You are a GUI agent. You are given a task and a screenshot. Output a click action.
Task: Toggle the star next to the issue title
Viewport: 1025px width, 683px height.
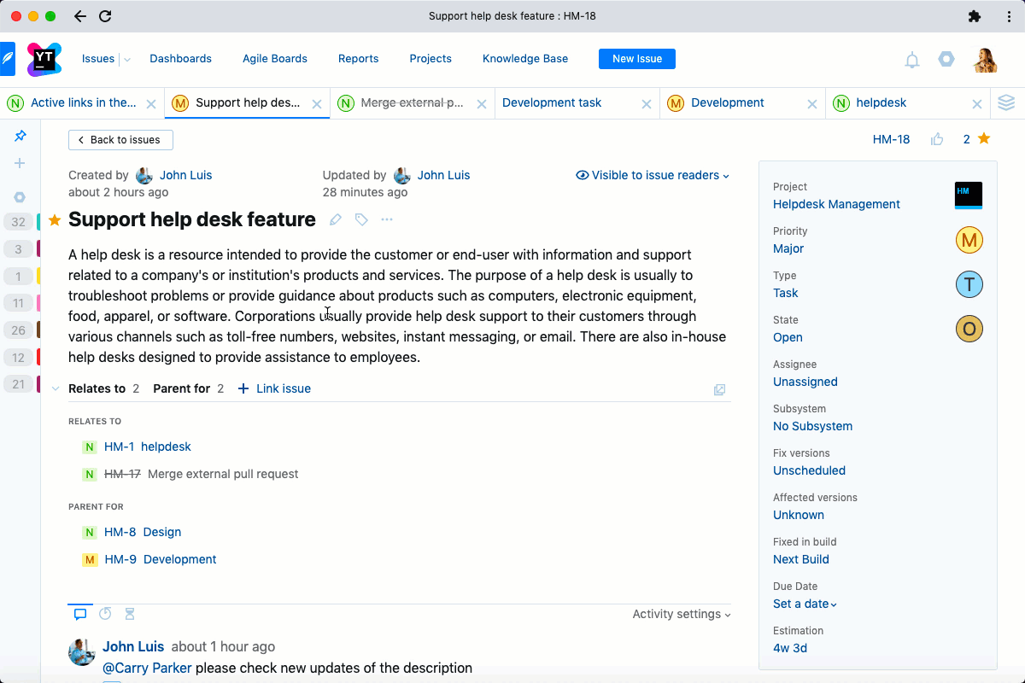point(55,220)
